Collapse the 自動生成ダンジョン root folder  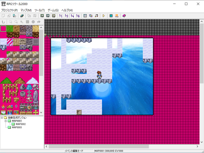pyautogui.click(x=2, y=118)
